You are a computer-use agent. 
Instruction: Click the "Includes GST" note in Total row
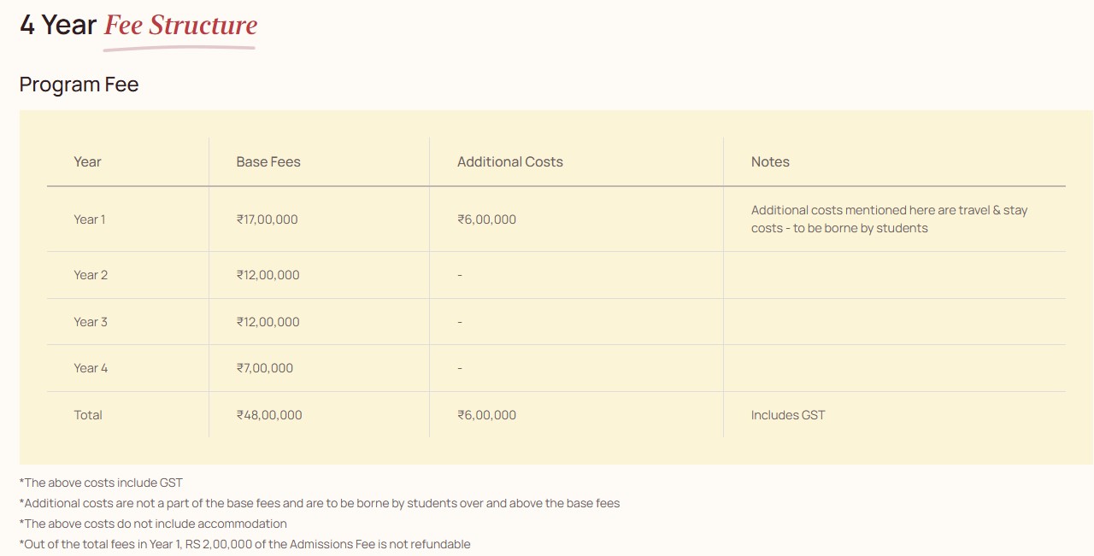point(788,415)
